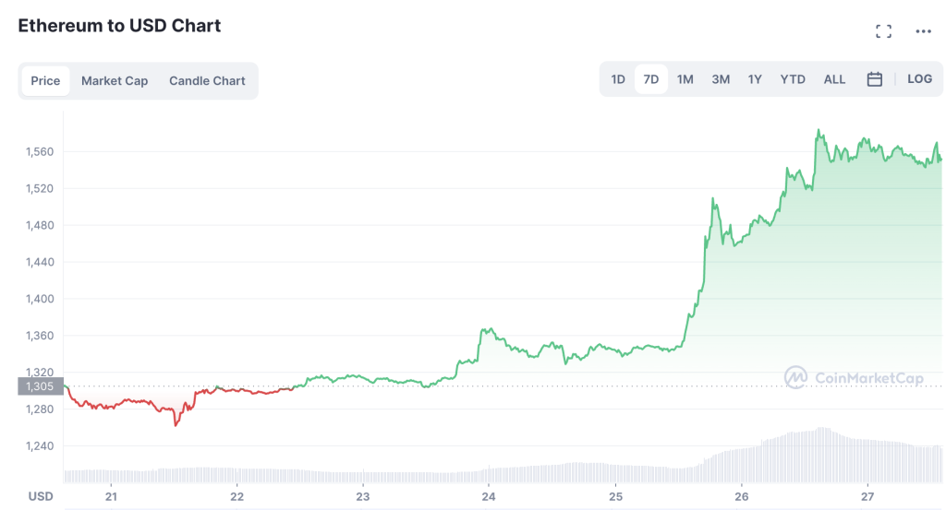Switch to Candle Chart tab
Screen dimensions: 946x510
(x=207, y=80)
